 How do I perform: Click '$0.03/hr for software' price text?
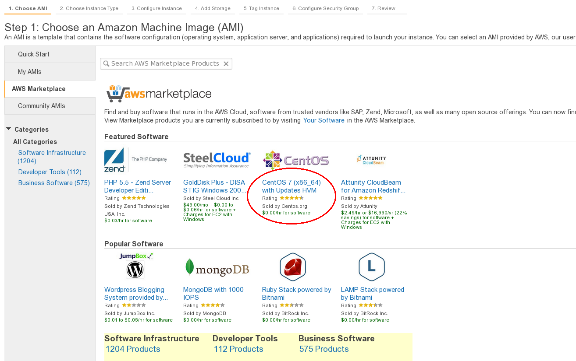click(x=128, y=221)
